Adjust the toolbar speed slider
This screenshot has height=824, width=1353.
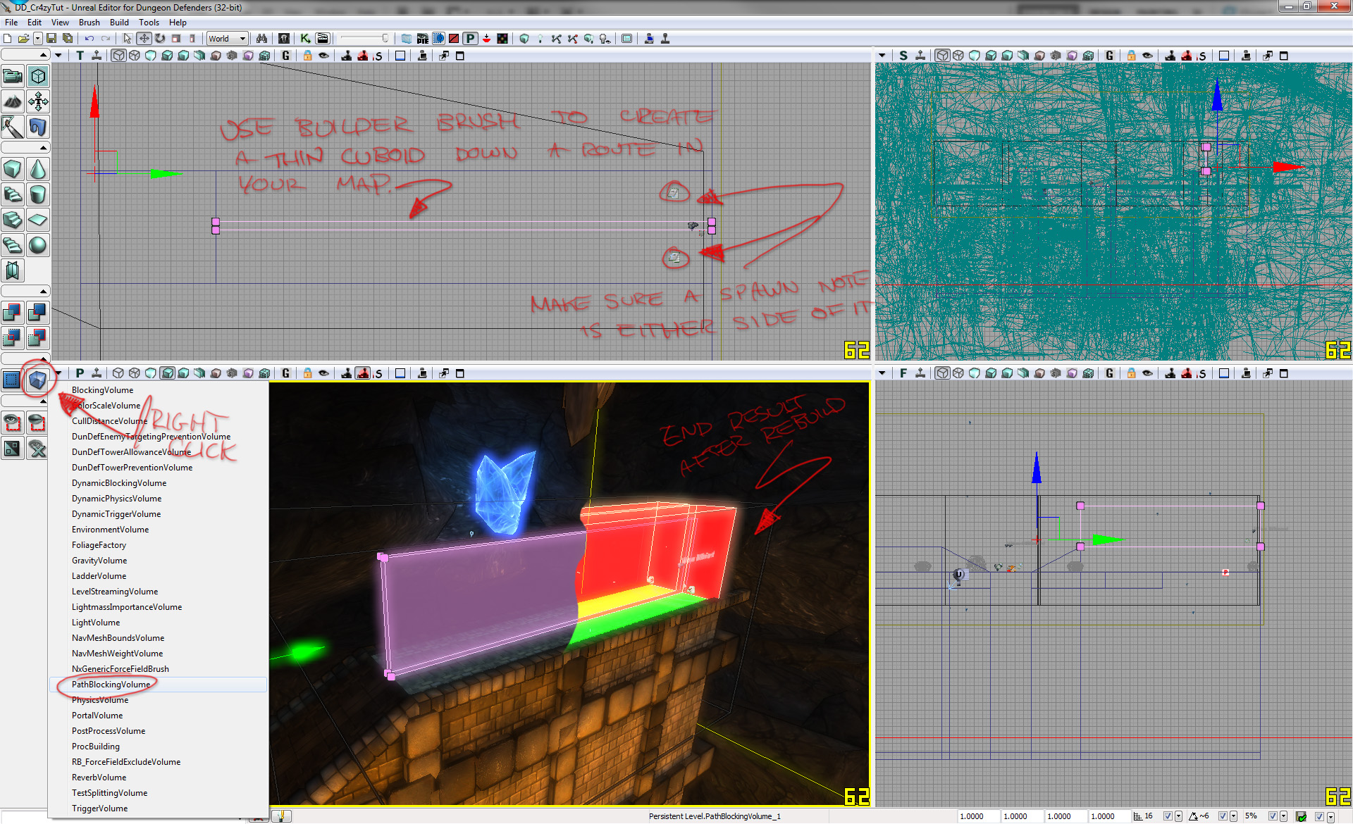tap(364, 39)
